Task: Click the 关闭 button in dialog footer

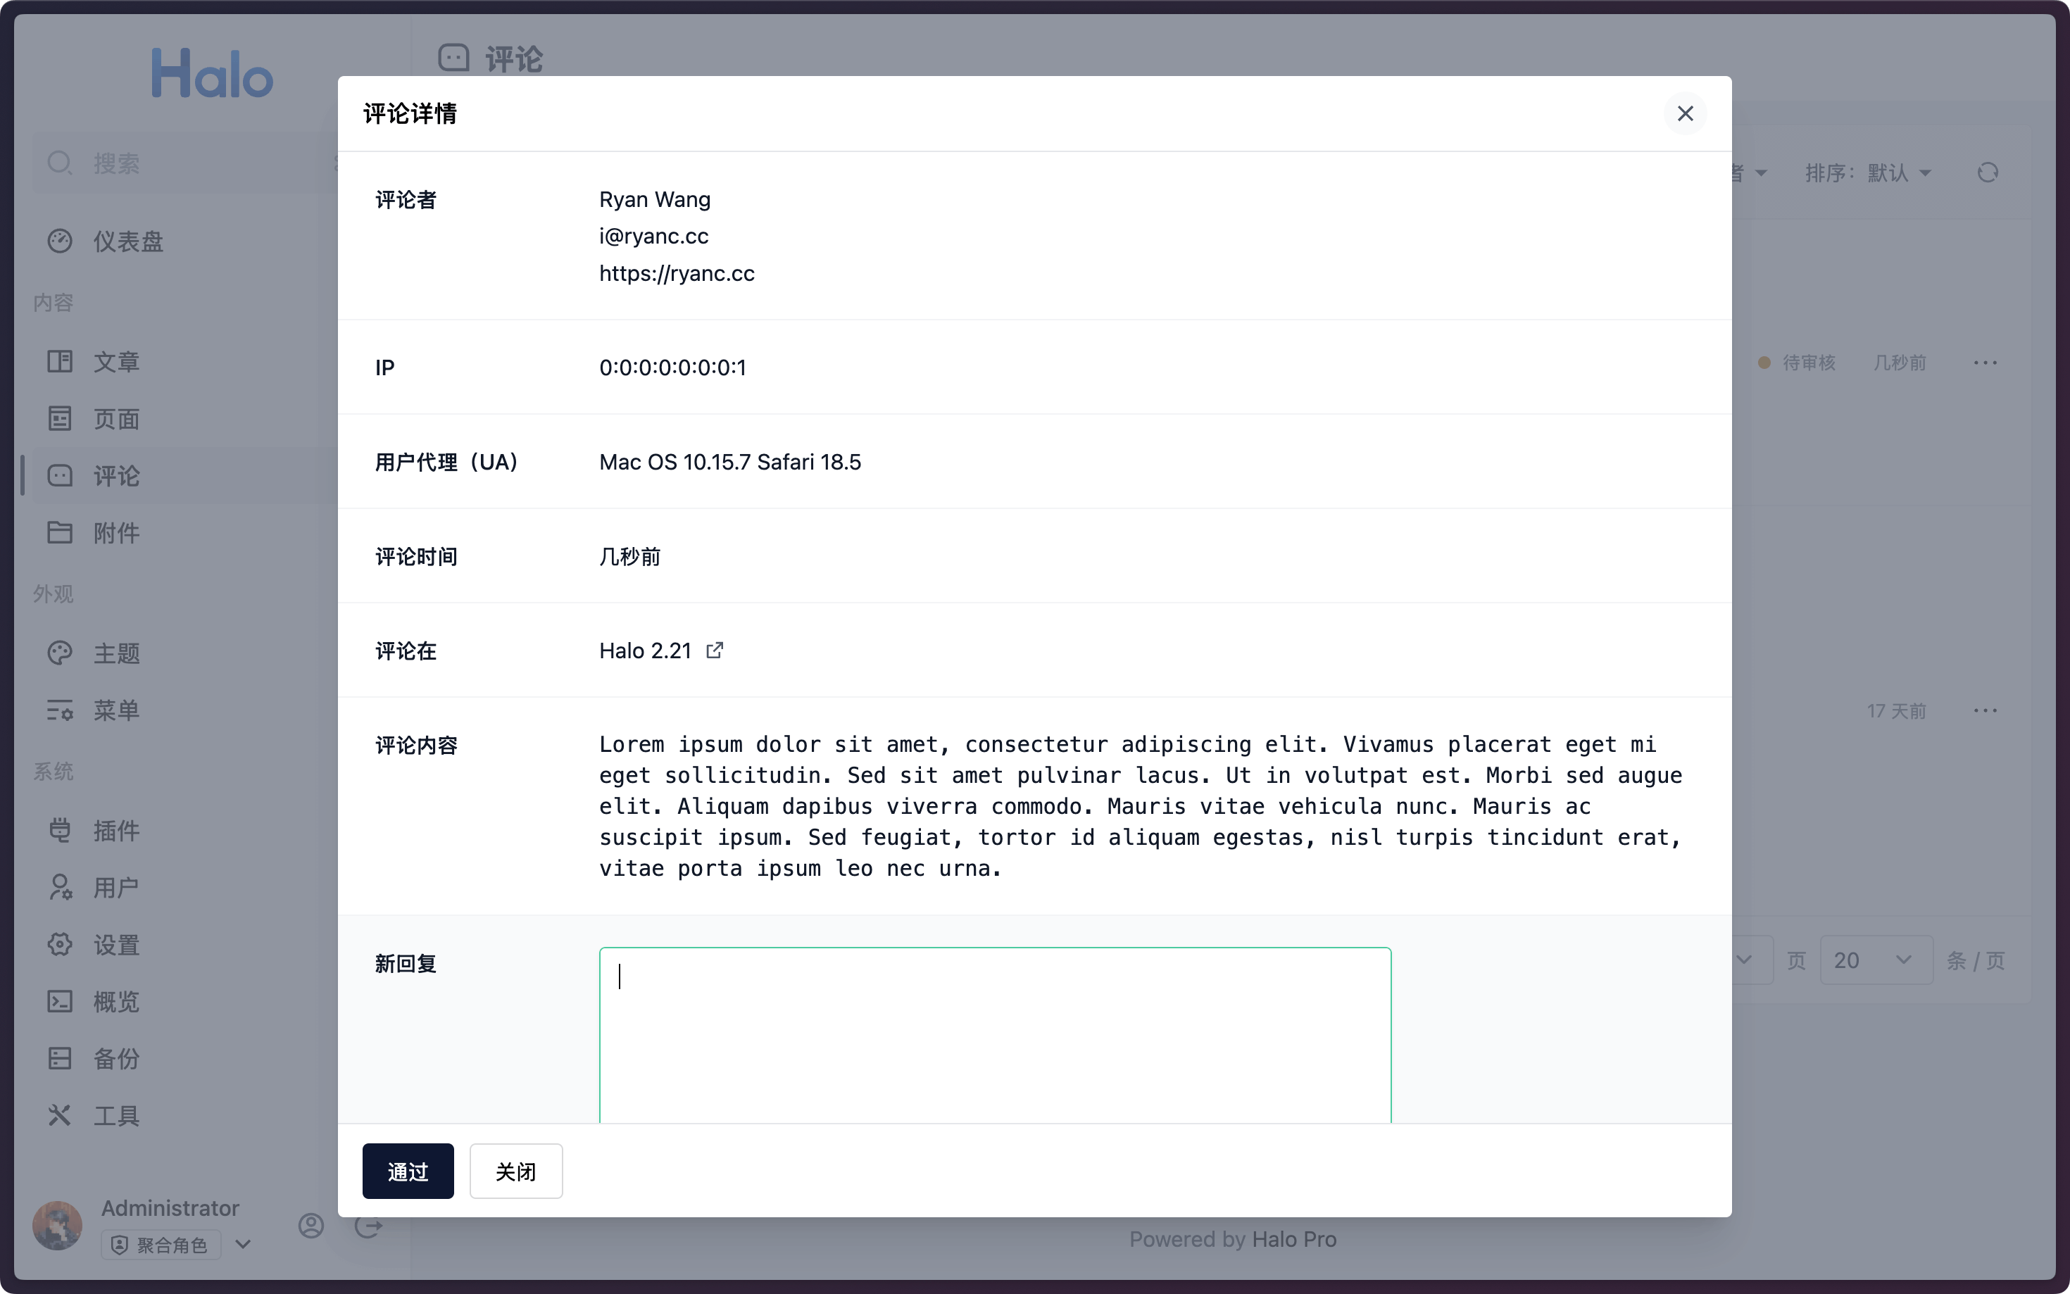Action: (515, 1171)
